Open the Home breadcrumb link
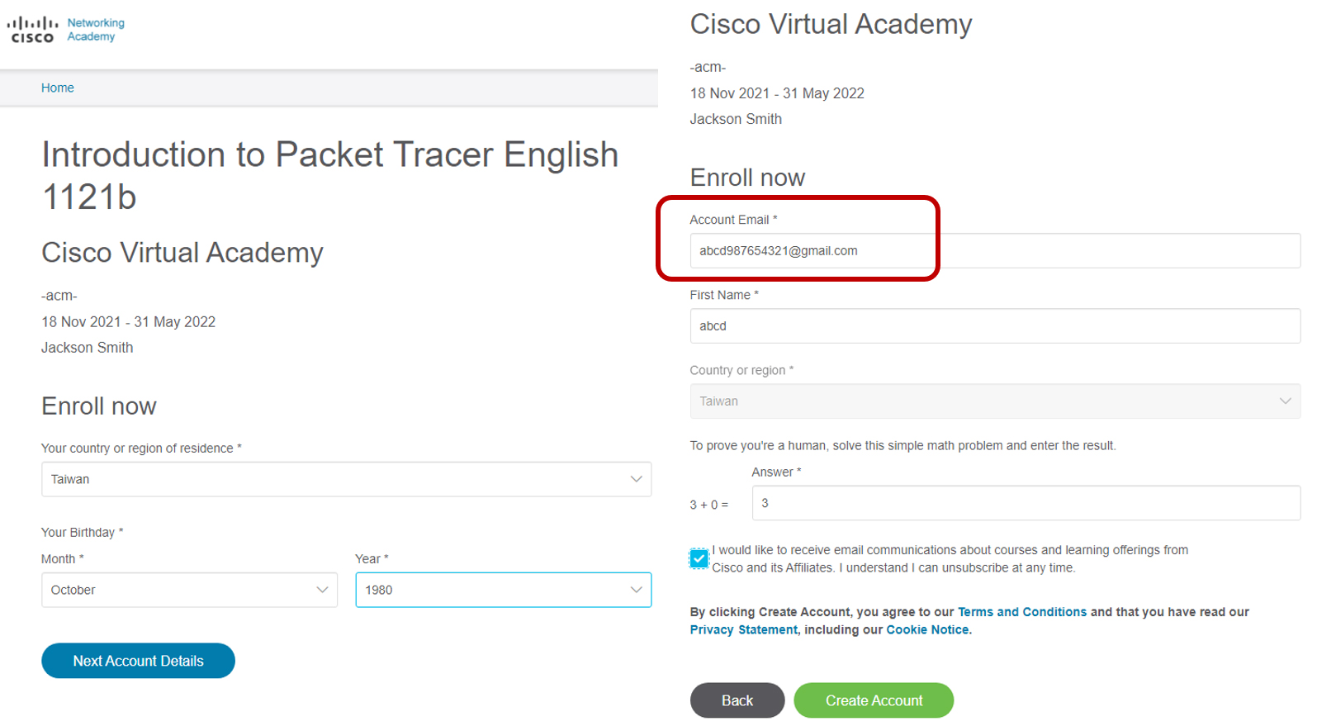 [x=58, y=88]
